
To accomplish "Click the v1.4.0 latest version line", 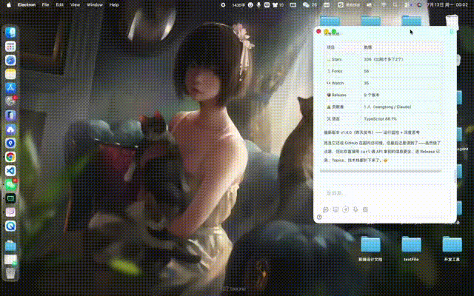I will pos(372,132).
